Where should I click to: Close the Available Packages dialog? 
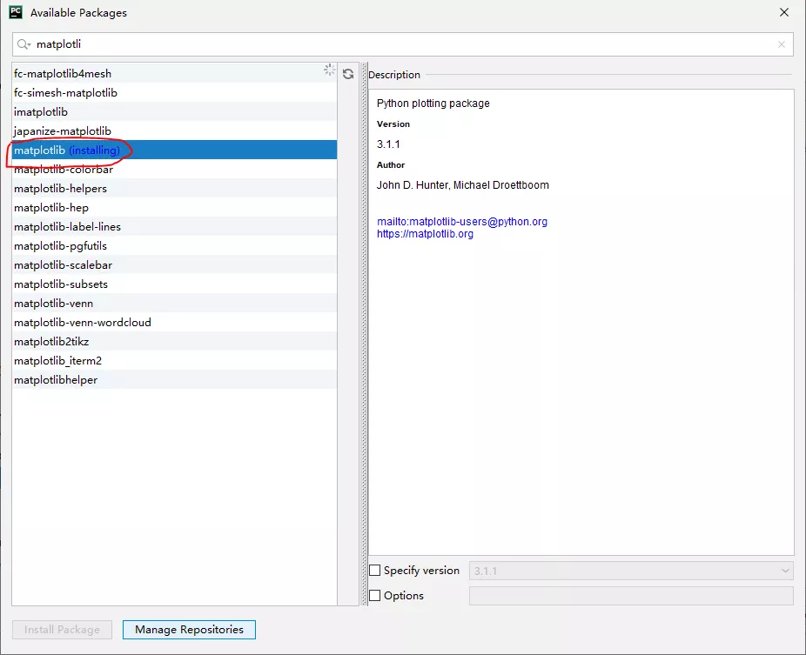784,12
